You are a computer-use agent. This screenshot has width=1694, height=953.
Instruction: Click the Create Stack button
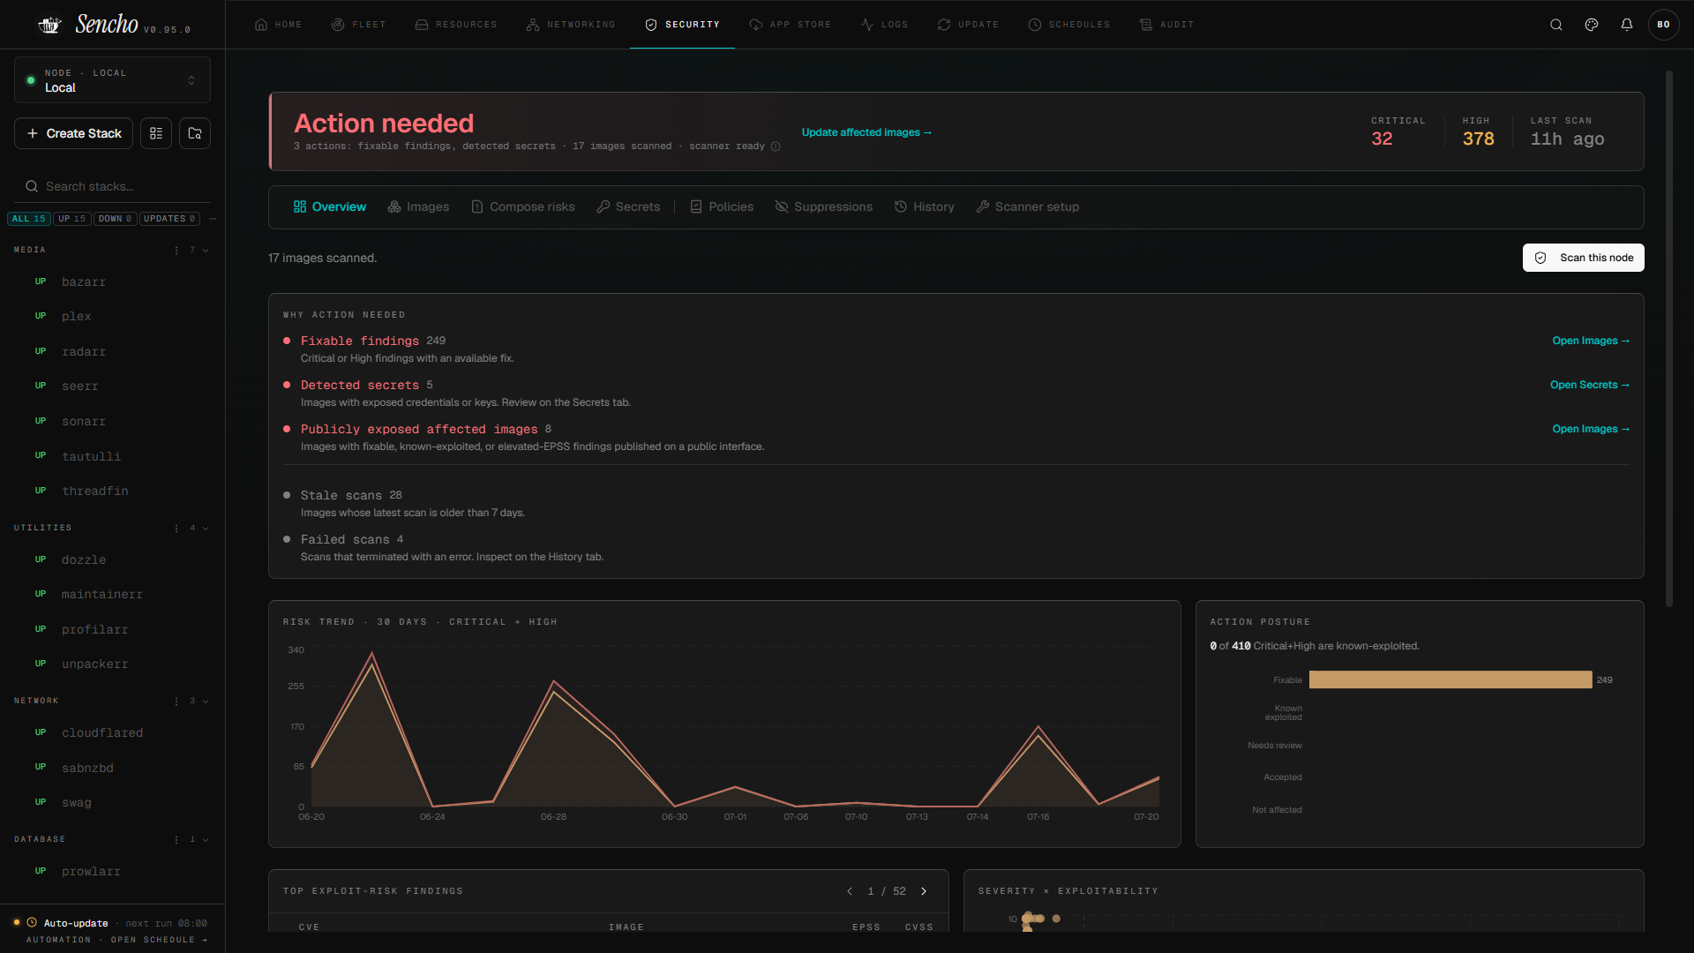click(x=74, y=133)
